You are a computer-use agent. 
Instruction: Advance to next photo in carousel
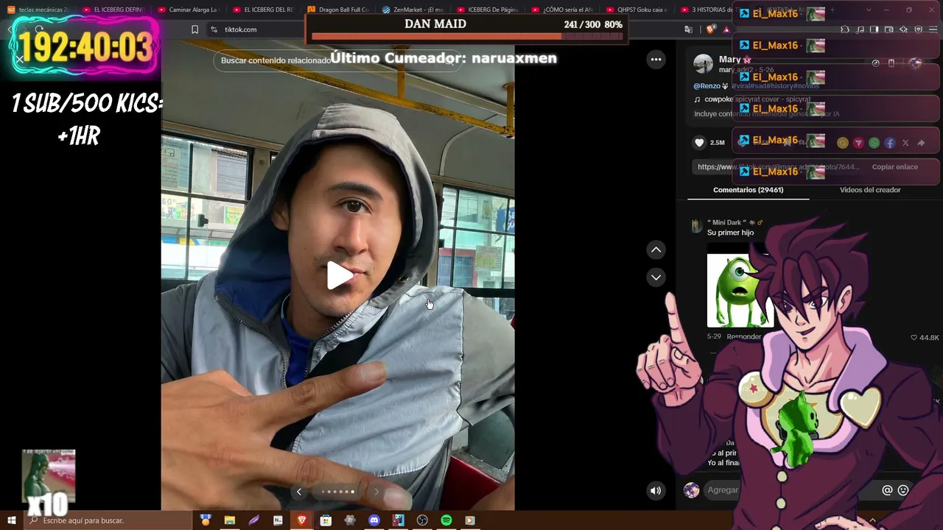tap(376, 492)
